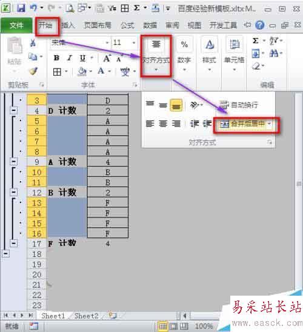The image size is (303, 332).
Task: Open Excel Help question mark icon
Action: [259, 25]
